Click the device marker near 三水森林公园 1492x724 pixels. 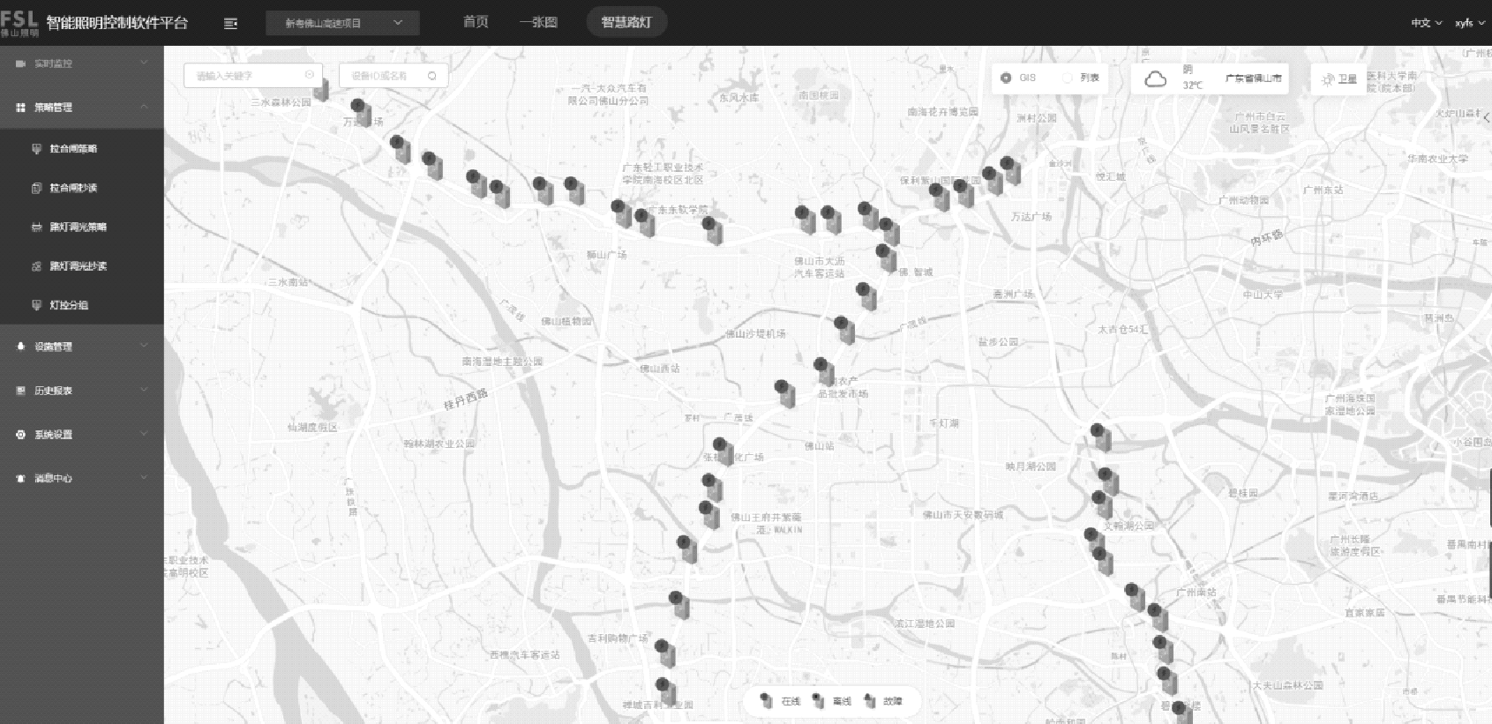[x=322, y=89]
